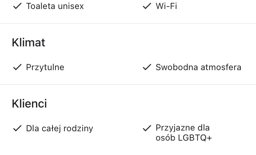Screen dimensions: 256x155
Task: Click the Wi-Fi amenity text
Action: coord(166,6)
